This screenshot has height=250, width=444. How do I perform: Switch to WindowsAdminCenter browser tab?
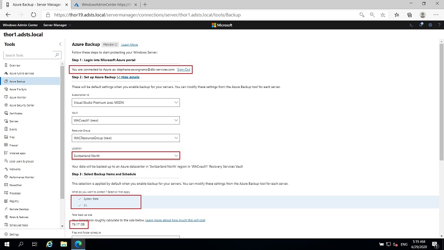pos(106,5)
